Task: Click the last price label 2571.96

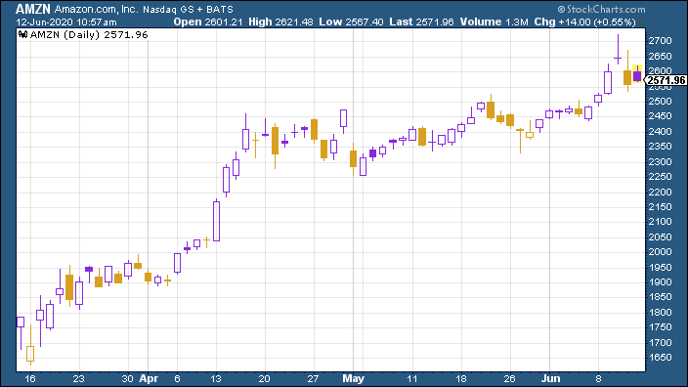Action: pyautogui.click(x=666, y=80)
